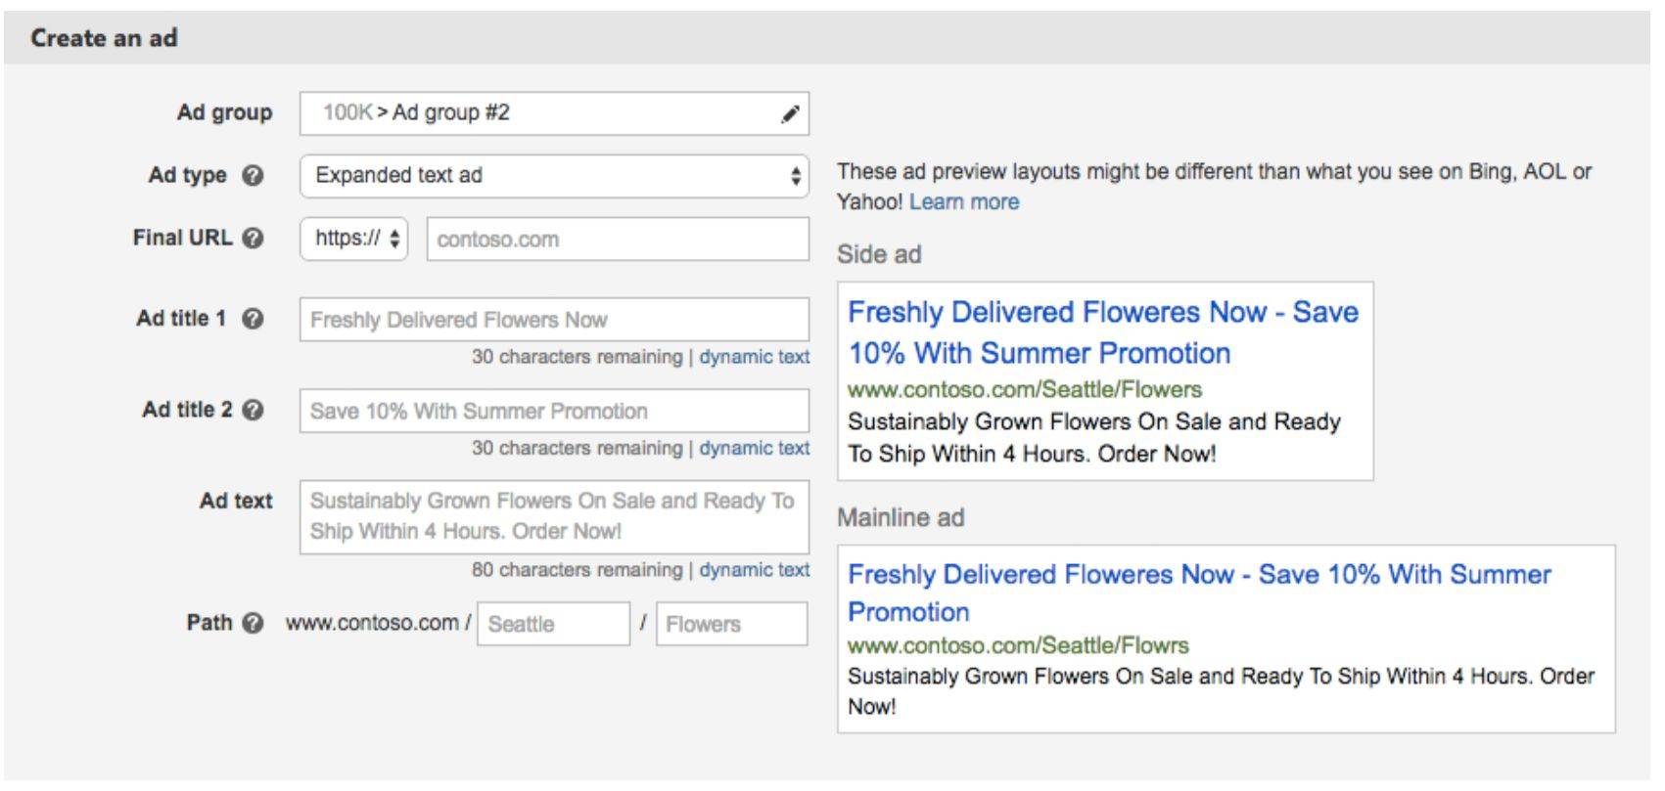Open the Ad title 1 help icon
The width and height of the screenshot is (1665, 791).
click(253, 319)
